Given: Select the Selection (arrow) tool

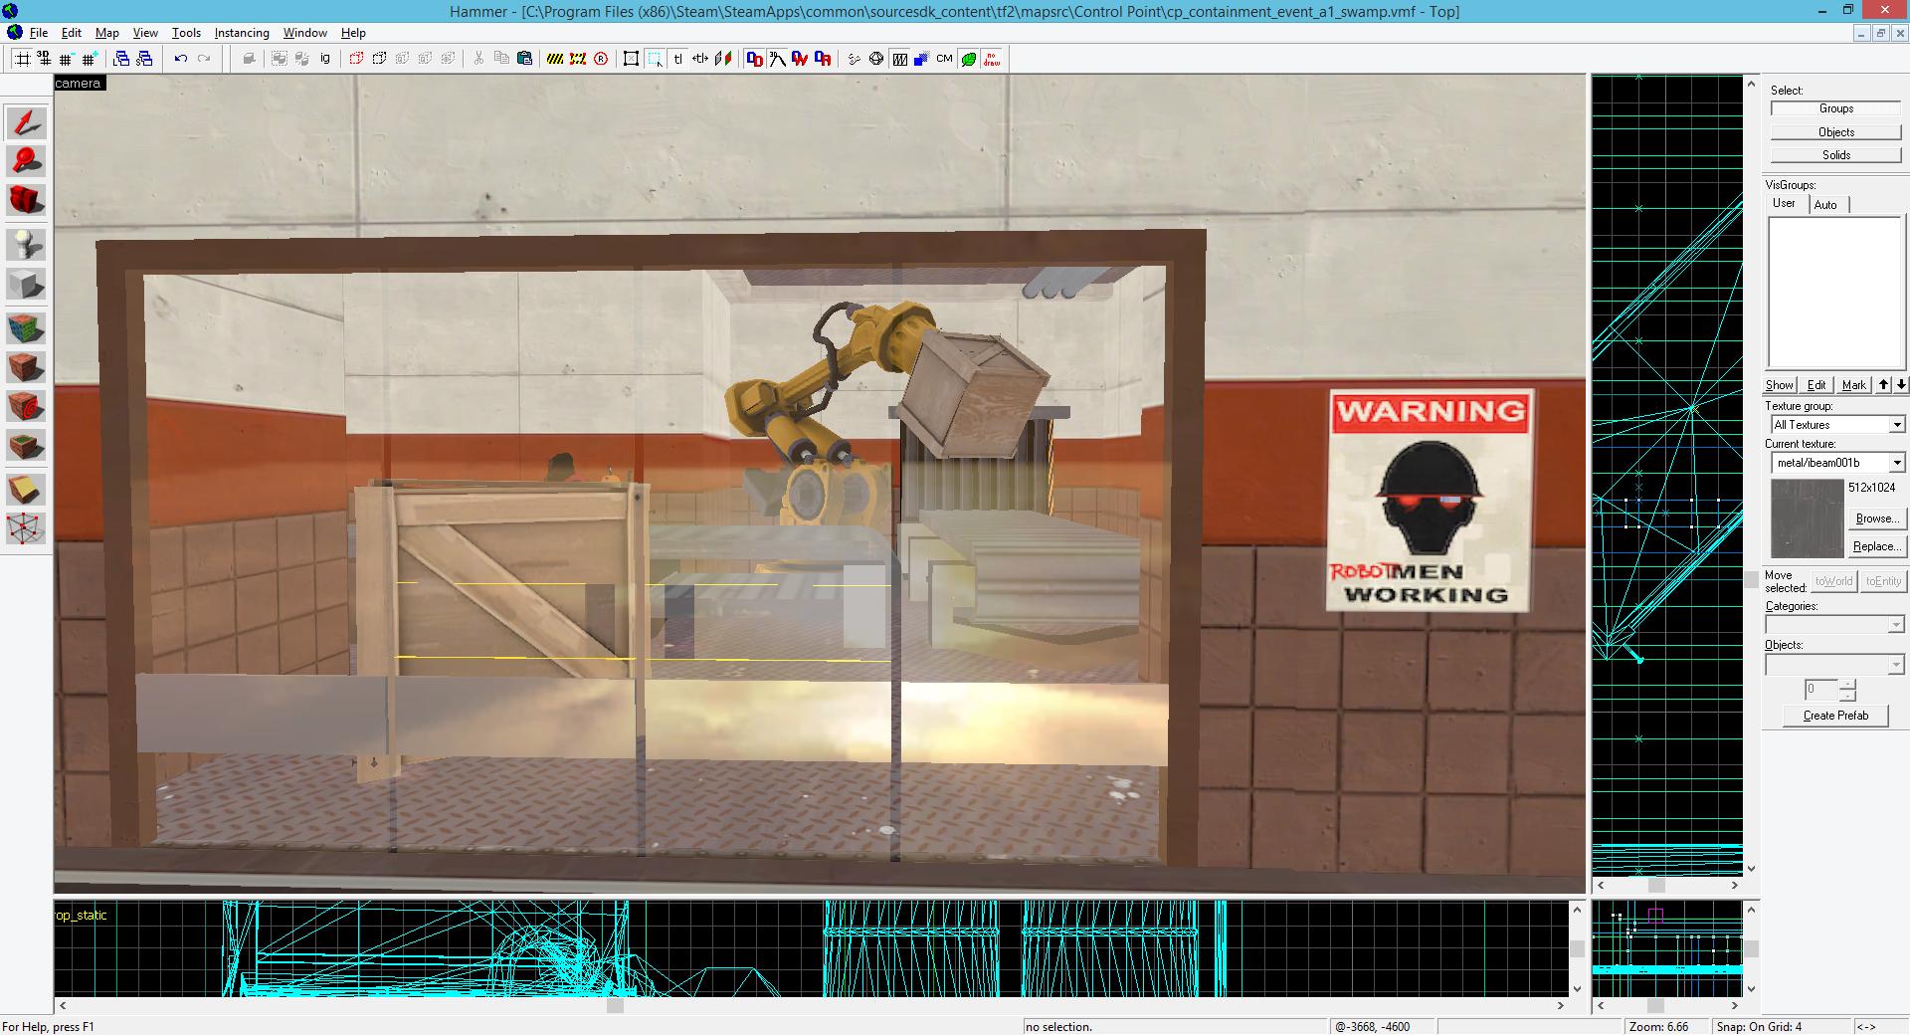Looking at the screenshot, I should coord(26,123).
